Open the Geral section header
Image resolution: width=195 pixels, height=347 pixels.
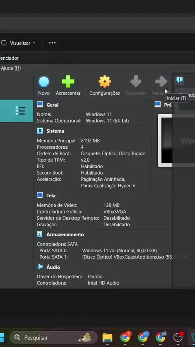52,105
